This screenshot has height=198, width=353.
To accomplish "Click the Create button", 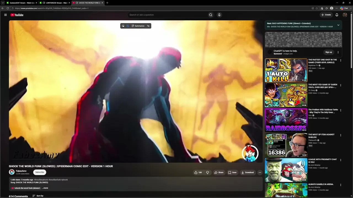I will click(326, 15).
